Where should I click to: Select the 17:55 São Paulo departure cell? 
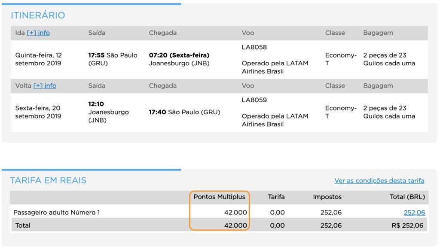tap(113, 59)
